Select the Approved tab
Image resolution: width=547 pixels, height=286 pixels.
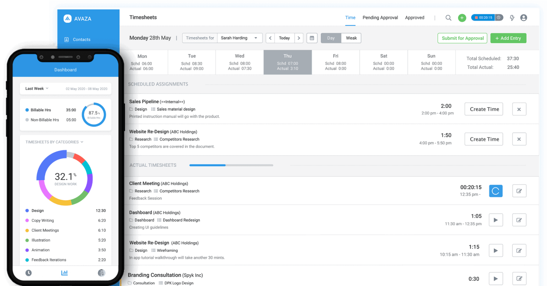[x=415, y=18]
